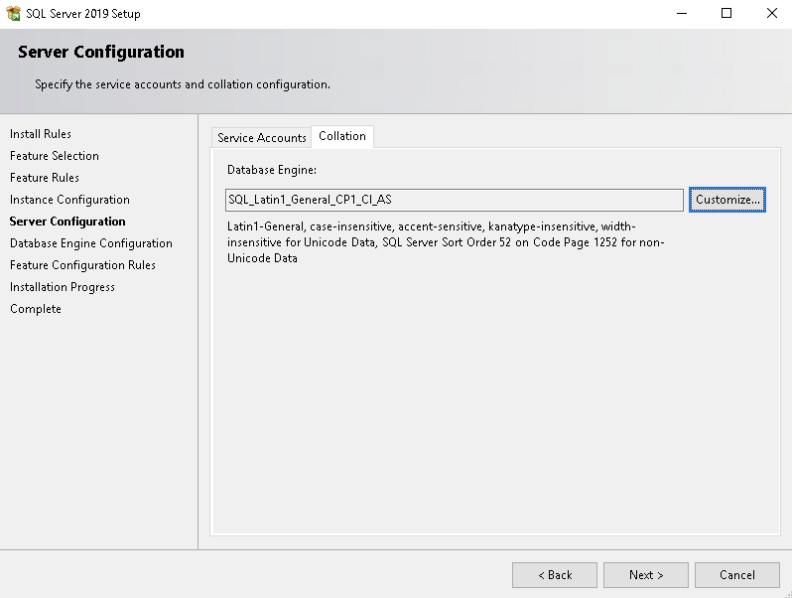Go Back to the previous step

(x=555, y=575)
